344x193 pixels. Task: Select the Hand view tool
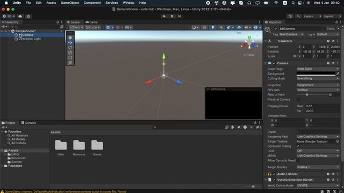[x=70, y=38]
